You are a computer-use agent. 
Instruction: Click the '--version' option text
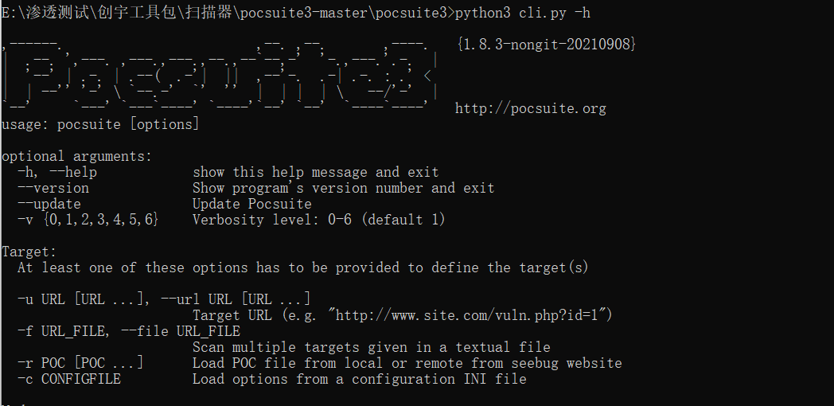(x=53, y=189)
